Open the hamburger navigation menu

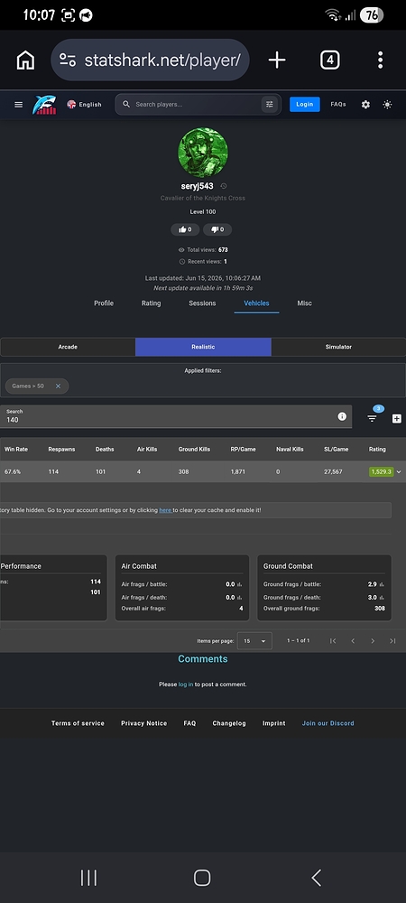(18, 105)
